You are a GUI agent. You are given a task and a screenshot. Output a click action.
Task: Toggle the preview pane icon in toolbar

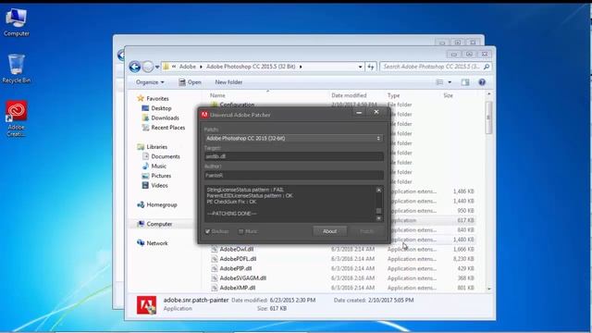click(x=465, y=82)
